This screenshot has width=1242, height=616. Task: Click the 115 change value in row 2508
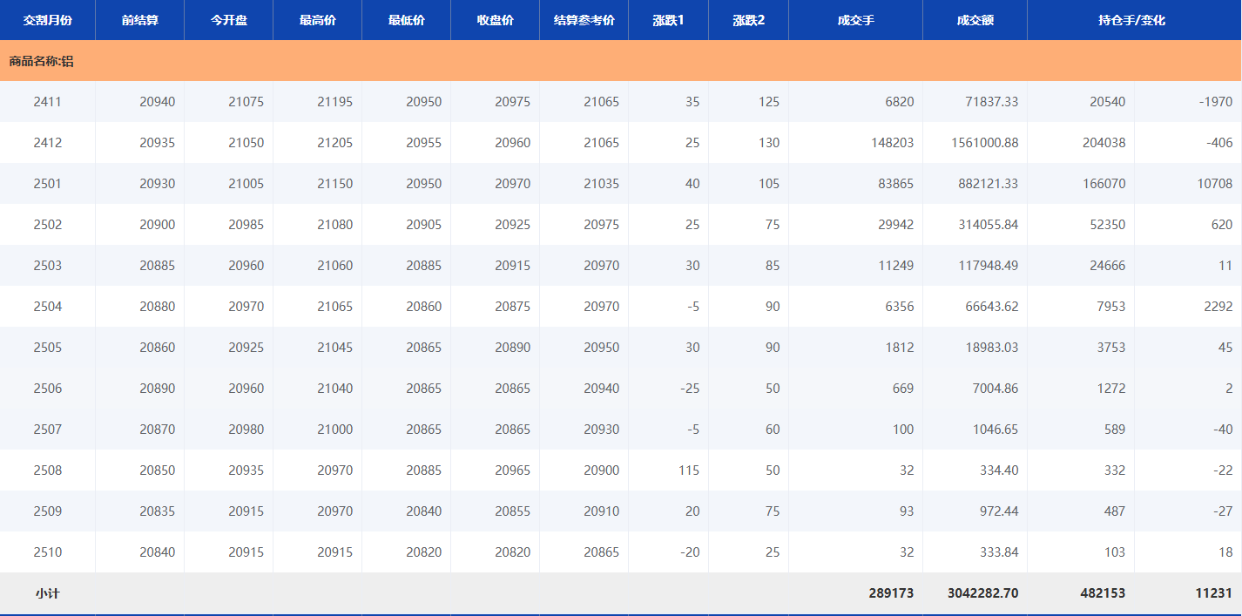coord(688,470)
